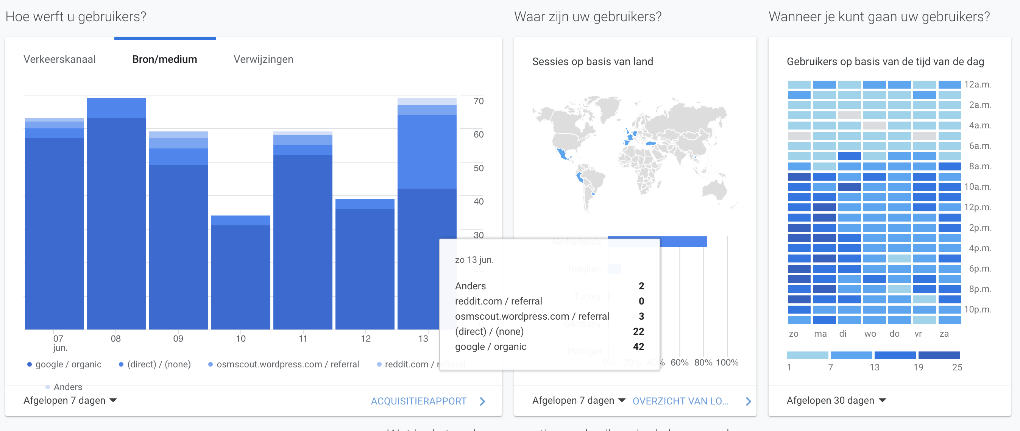Select the bar for date 10

(x=241, y=273)
